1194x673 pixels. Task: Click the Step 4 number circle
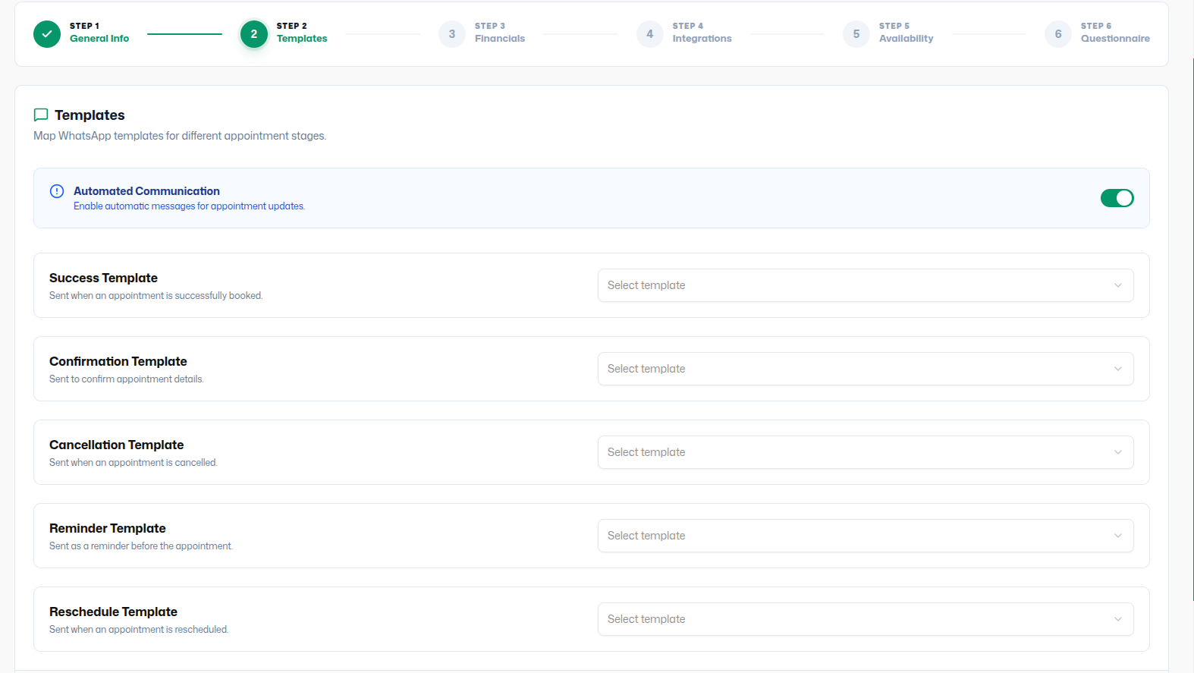pos(650,34)
